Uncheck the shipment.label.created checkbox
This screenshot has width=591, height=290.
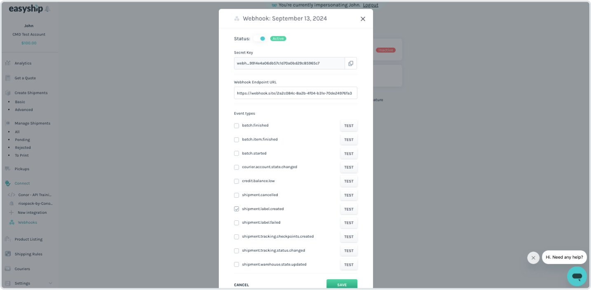pos(237,209)
